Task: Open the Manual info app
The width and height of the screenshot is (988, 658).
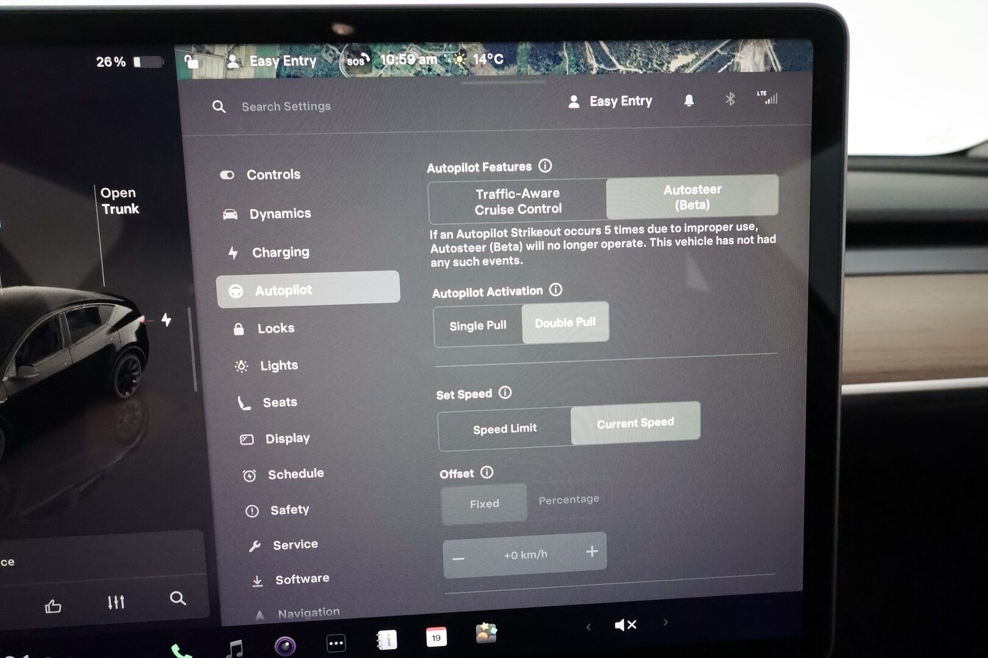Action: pyautogui.click(x=387, y=640)
